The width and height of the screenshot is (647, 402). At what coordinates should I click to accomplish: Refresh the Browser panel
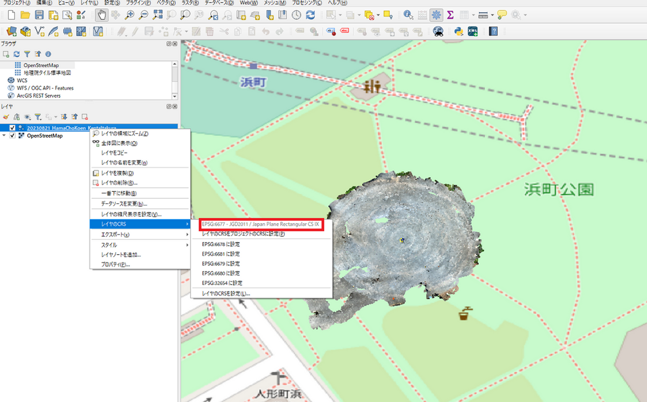16,54
